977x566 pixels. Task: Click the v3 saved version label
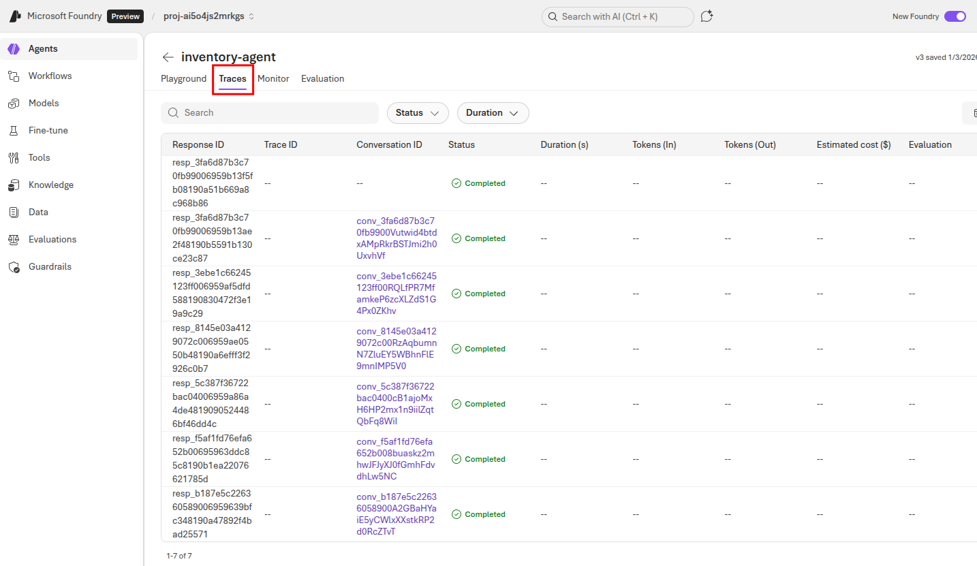[x=946, y=57]
